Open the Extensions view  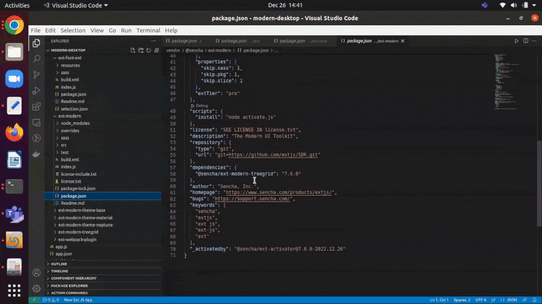click(x=36, y=106)
